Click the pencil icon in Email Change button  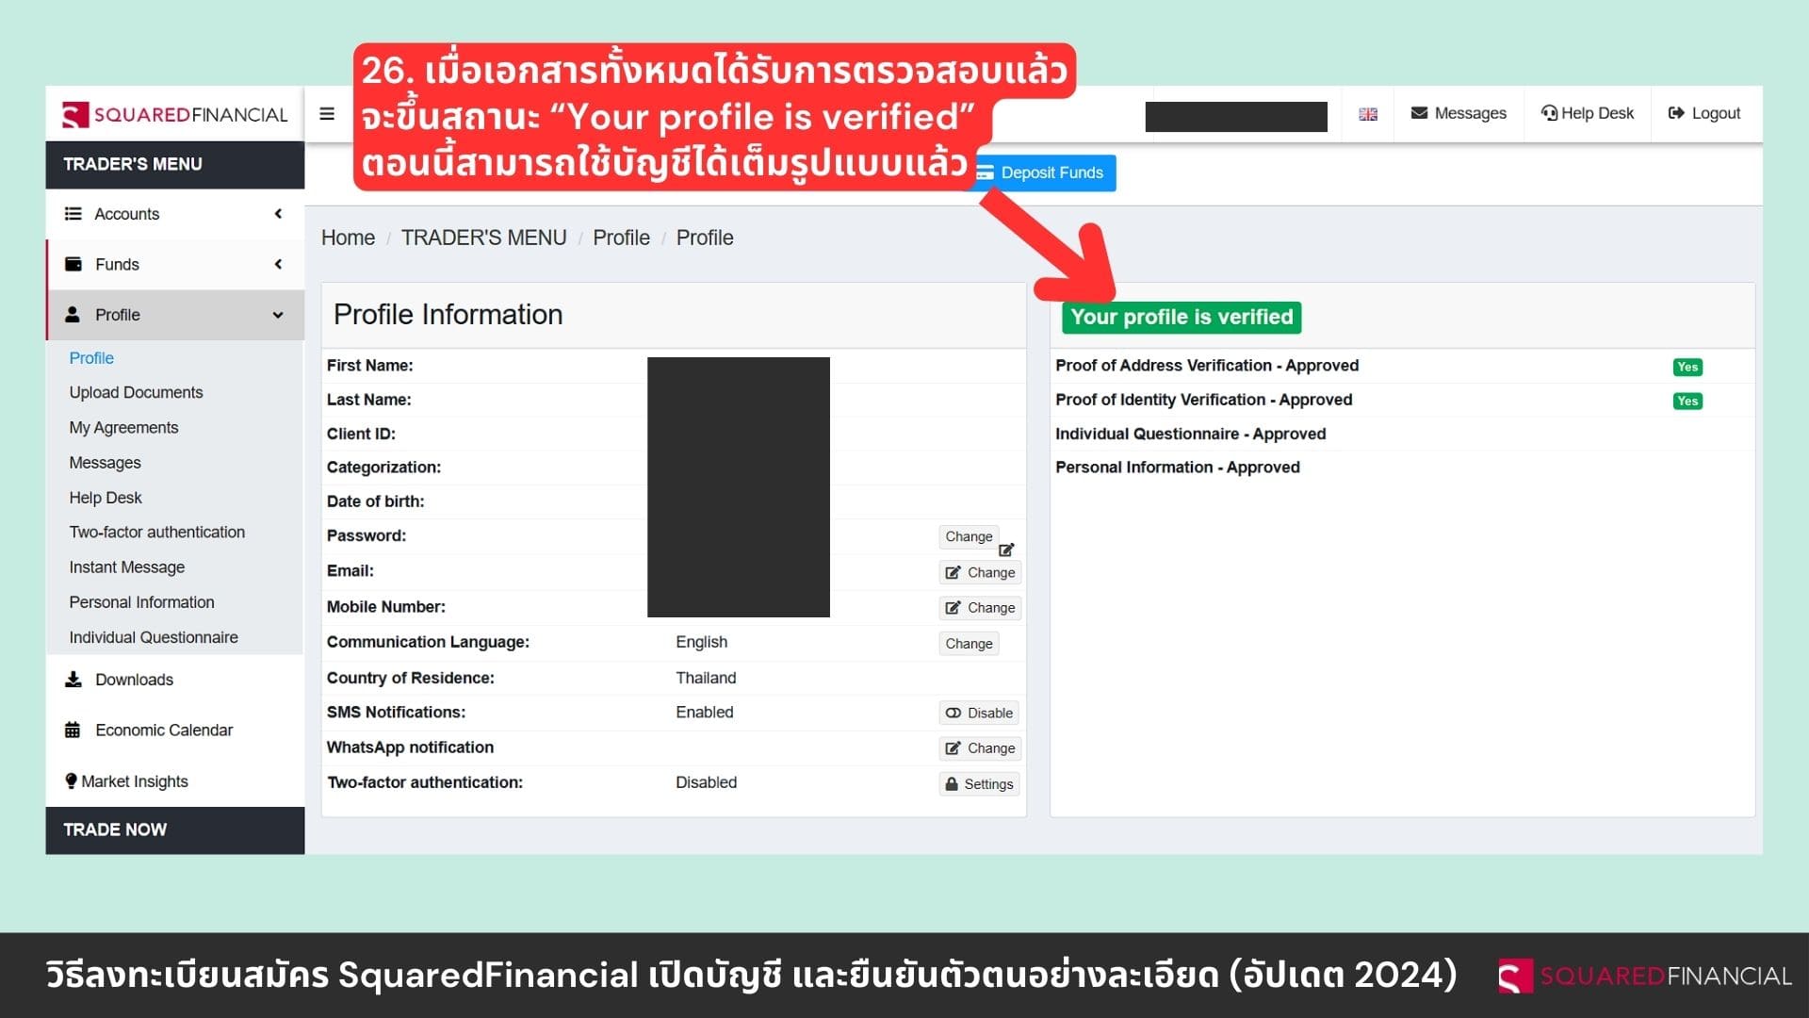tap(953, 572)
